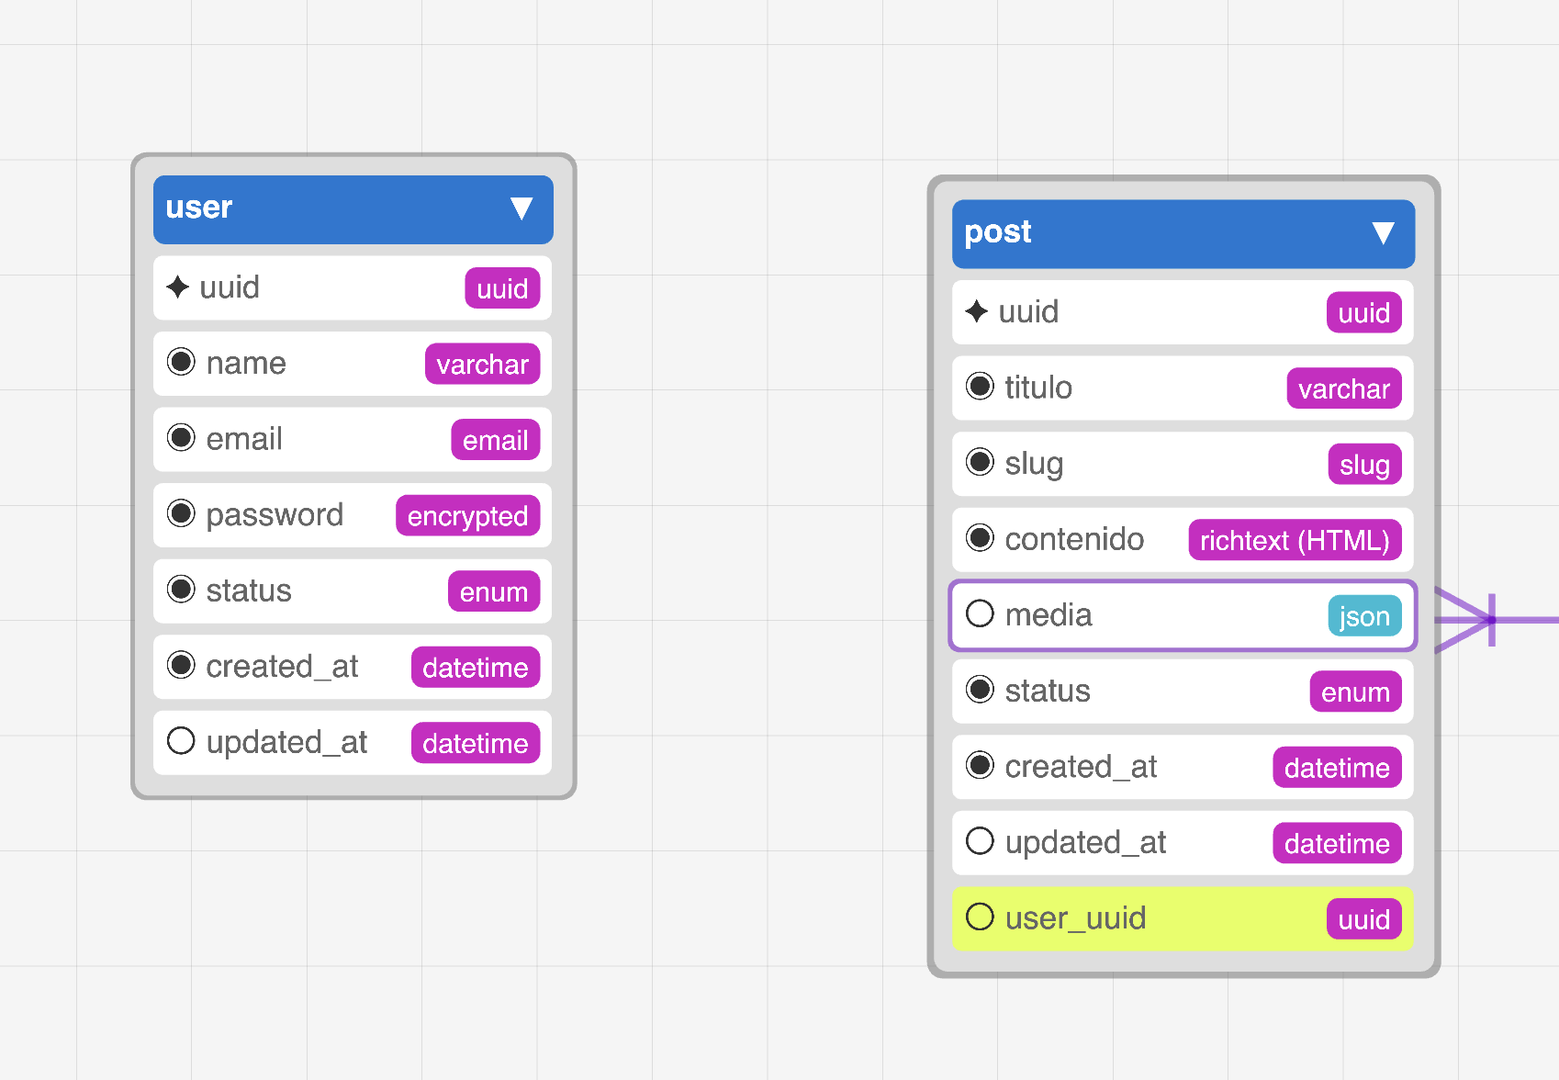Select the post table header title
Viewport: 1559px width, 1080px height.
coord(998,232)
